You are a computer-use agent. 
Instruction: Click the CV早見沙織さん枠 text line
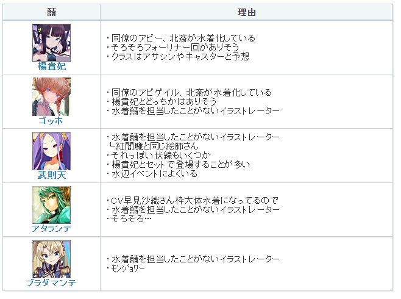click(x=193, y=200)
